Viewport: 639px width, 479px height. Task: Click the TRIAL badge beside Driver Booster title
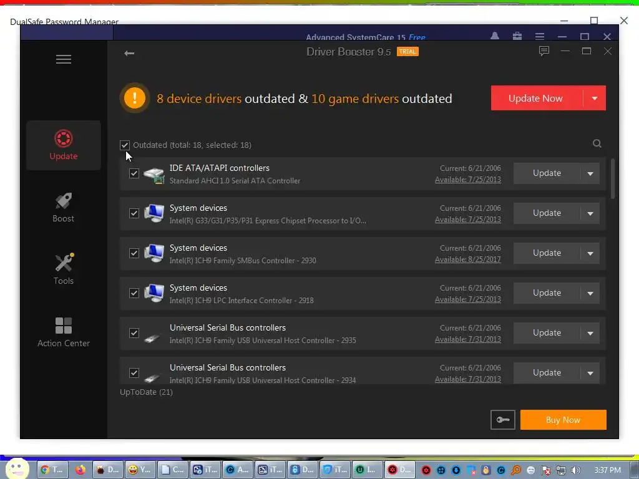(407, 51)
